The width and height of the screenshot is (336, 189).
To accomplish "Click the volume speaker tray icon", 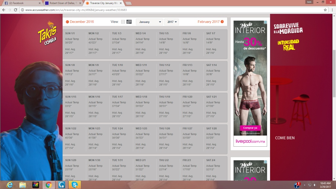I will tap(315, 185).
